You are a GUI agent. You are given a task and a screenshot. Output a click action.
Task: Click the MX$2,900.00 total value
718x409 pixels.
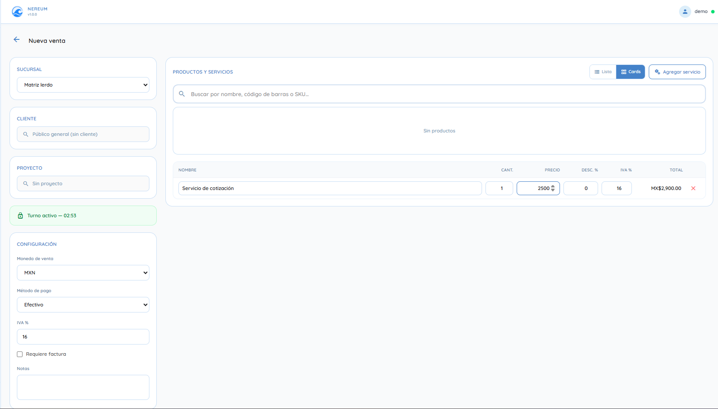[x=666, y=188]
